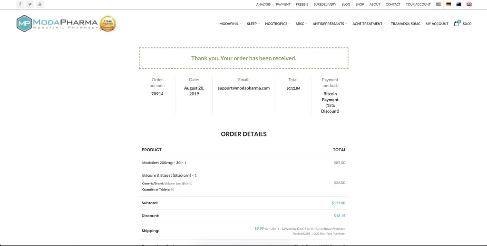Go to the SureDelivery page
This screenshot has height=246, width=487.
[325, 4]
